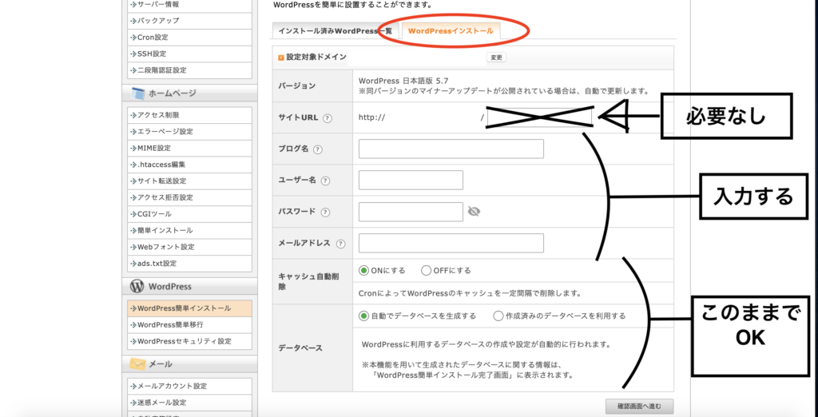Click the サイトURL help icon
818x417 pixels.
[x=328, y=118]
